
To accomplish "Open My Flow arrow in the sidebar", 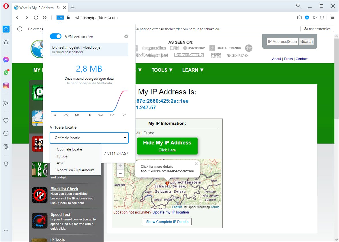I will [x=6, y=103].
